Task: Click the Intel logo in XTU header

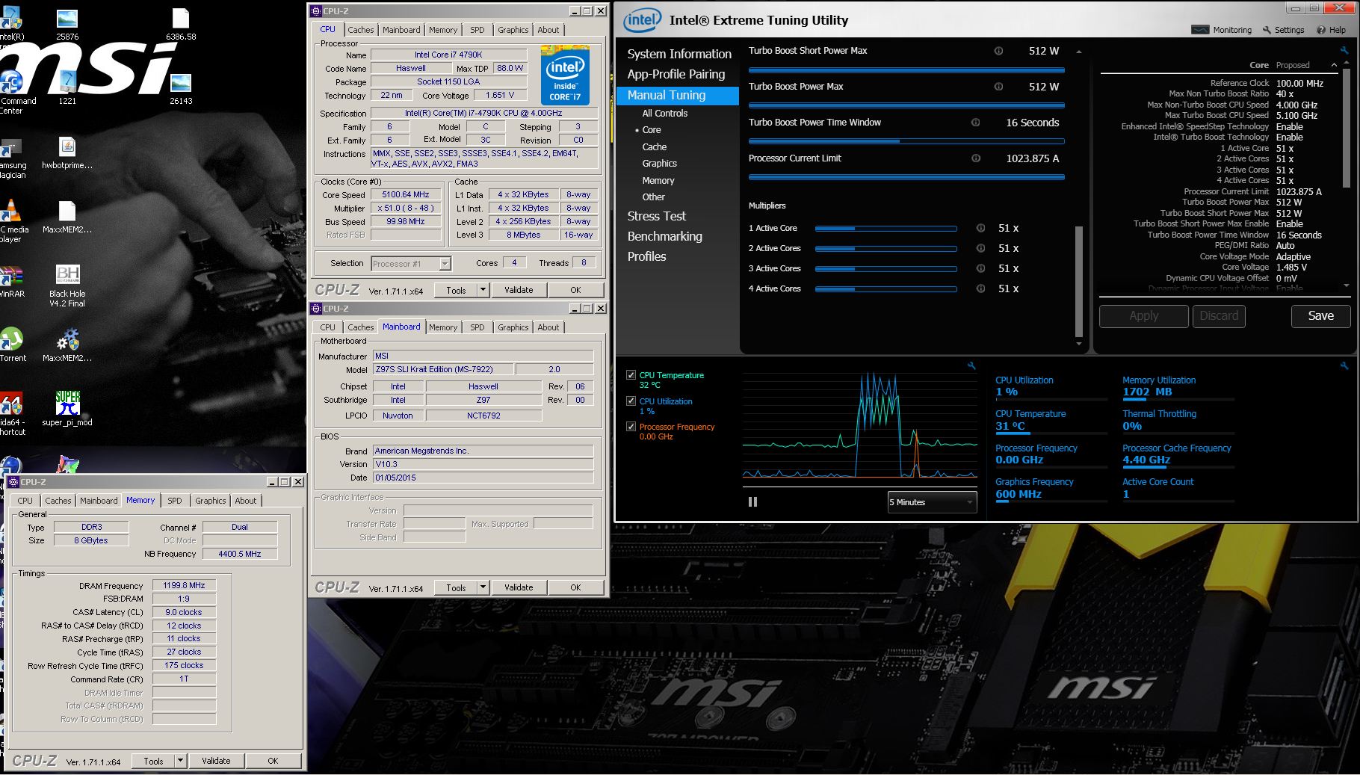Action: pyautogui.click(x=642, y=20)
